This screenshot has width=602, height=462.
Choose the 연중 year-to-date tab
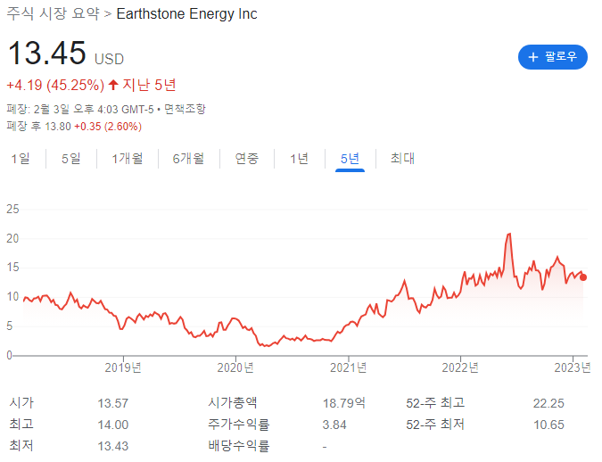click(247, 158)
